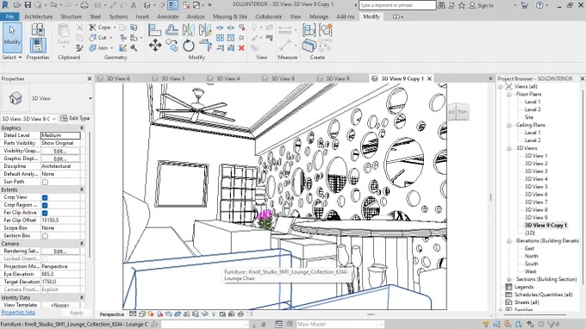This screenshot has height=329, width=586.
Task: Open the Type Properties icon in ribbon
Action: coord(38,30)
